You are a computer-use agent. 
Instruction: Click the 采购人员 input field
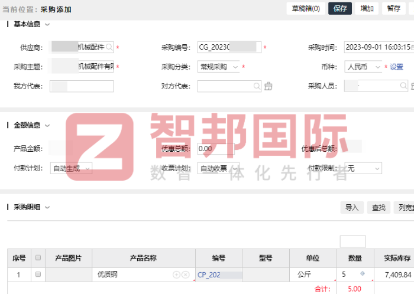376,86
